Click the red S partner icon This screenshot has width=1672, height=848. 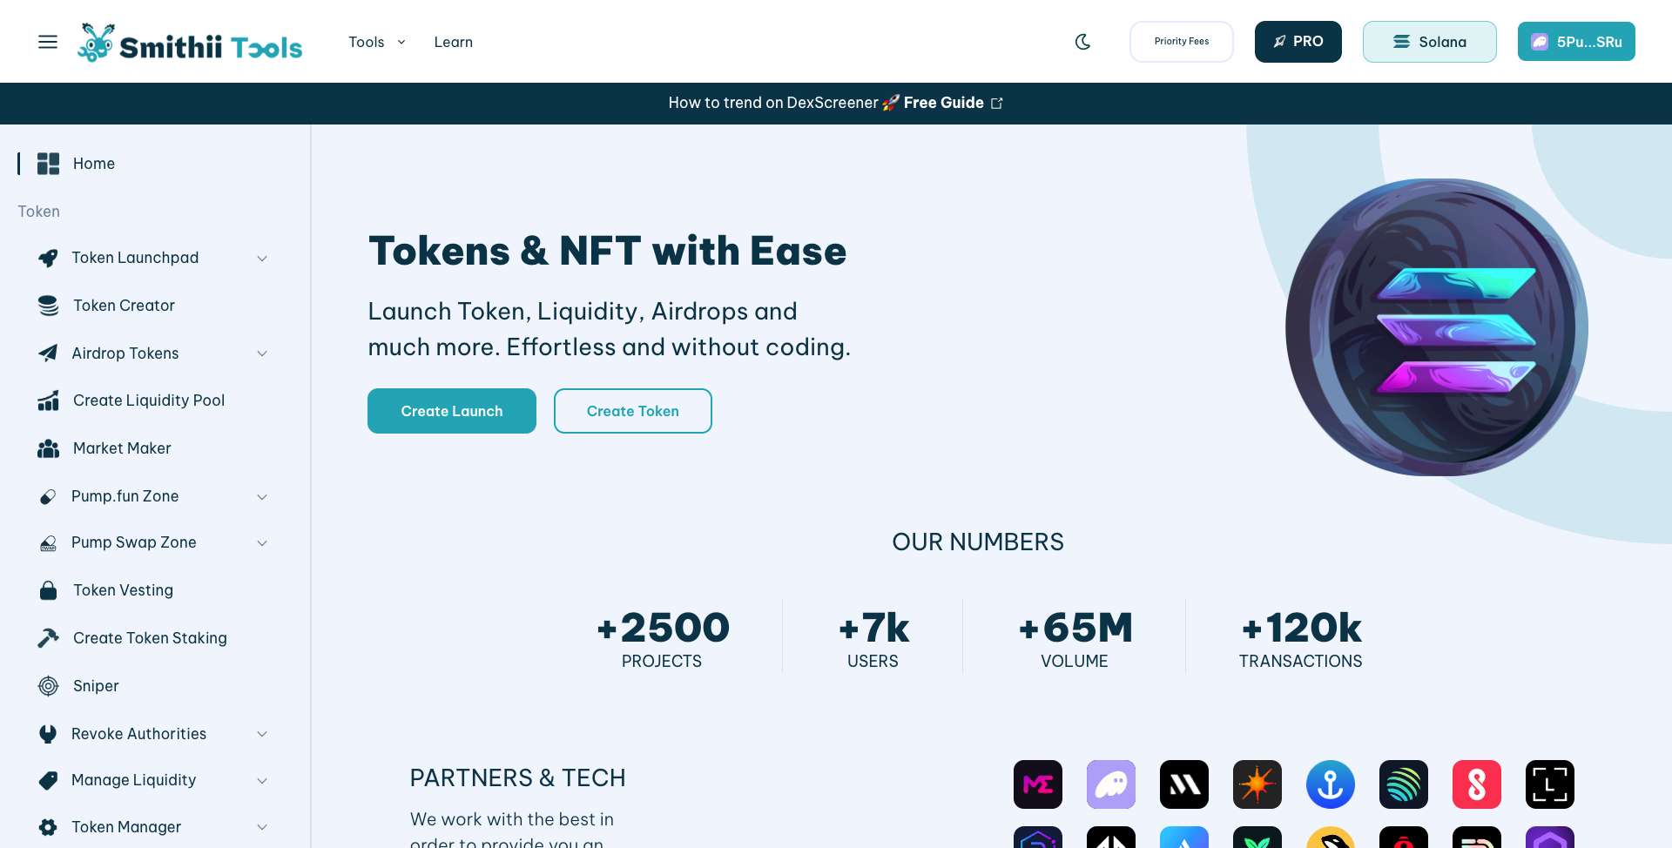[x=1476, y=784]
